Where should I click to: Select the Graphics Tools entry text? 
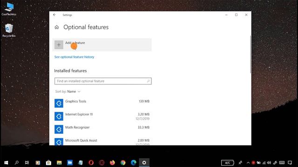tap(75, 101)
